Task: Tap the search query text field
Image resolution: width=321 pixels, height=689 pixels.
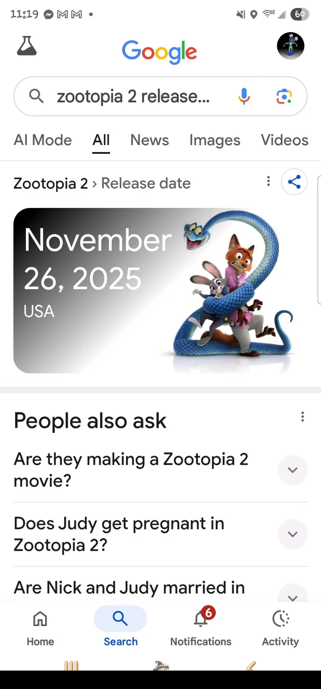Action: (x=133, y=96)
